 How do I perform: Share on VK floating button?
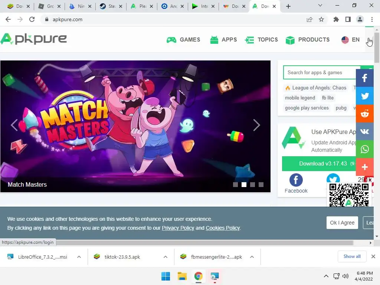(364, 131)
